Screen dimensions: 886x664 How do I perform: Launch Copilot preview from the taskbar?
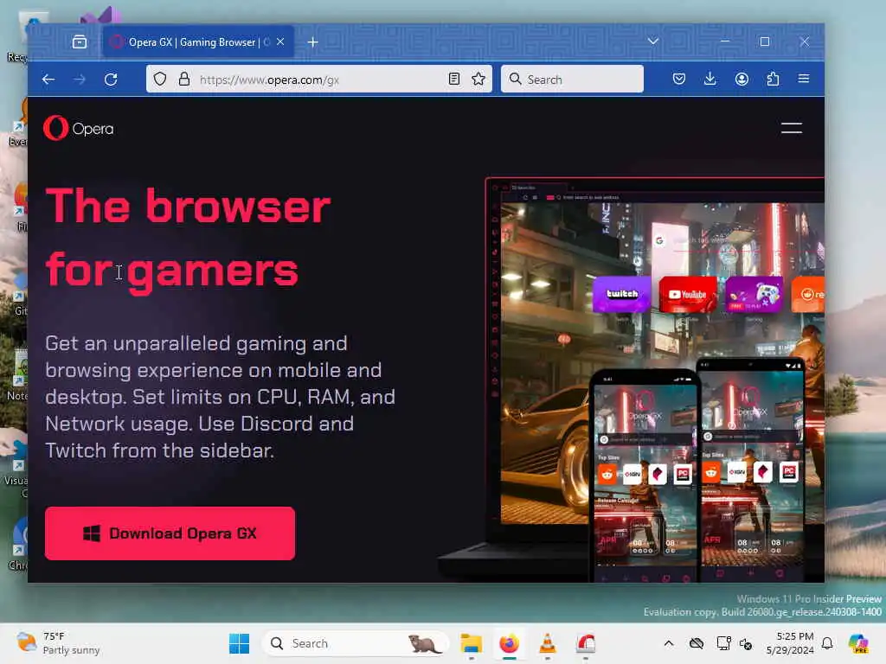point(857,643)
